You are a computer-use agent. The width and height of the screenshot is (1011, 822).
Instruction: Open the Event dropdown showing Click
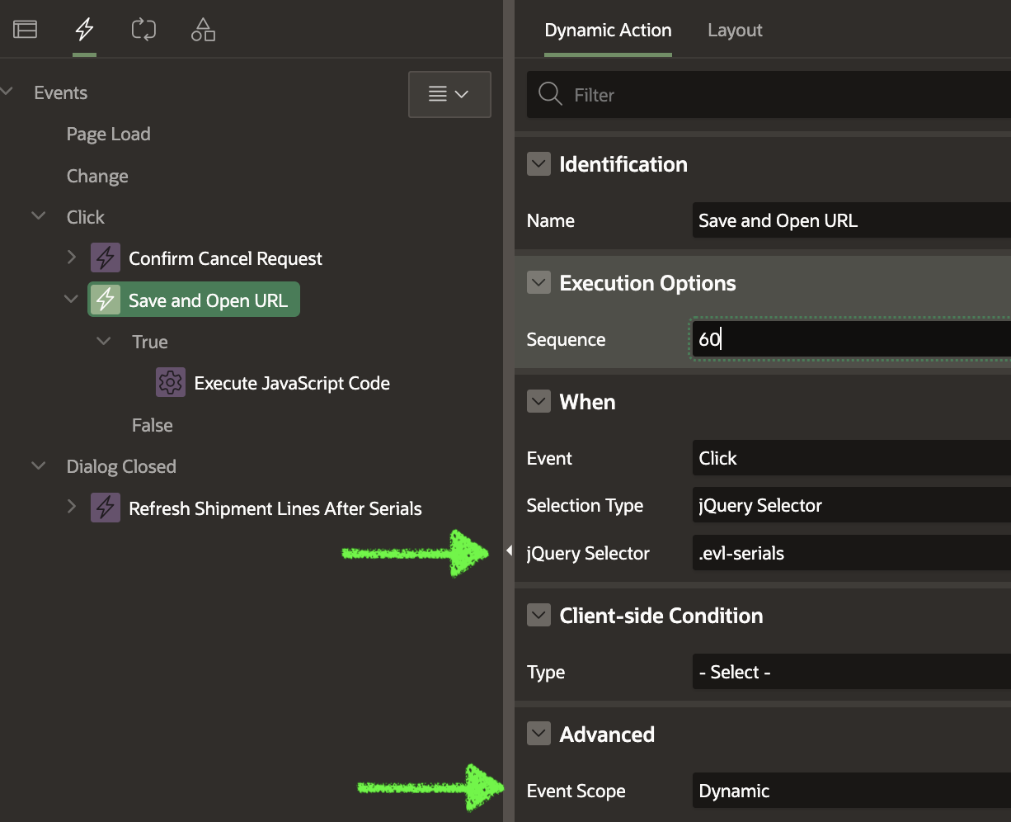tap(852, 458)
